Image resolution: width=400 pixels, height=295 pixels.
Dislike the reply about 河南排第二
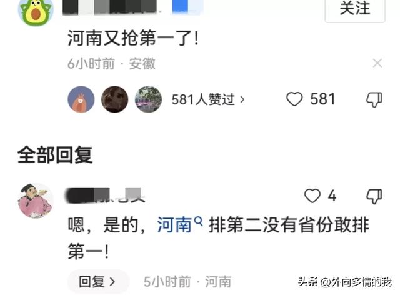point(374,196)
